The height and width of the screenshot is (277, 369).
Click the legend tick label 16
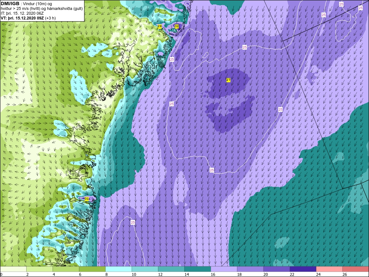pos(213,274)
